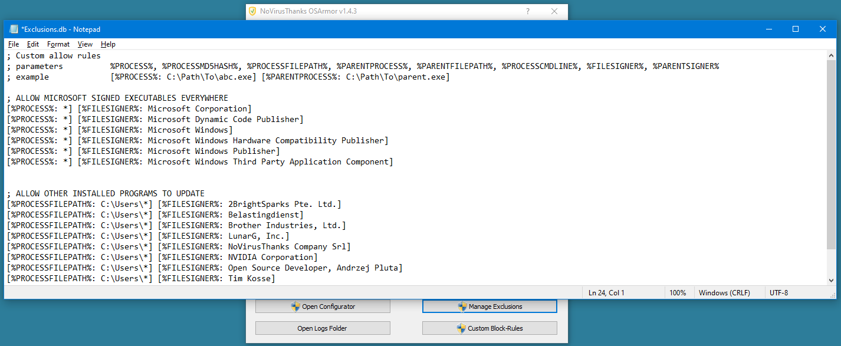Click the Brother Industries, Ltd. line

tap(176, 225)
